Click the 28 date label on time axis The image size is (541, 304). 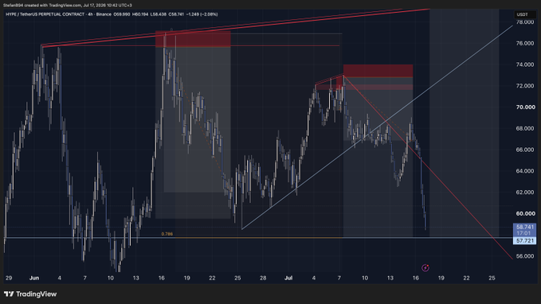pyautogui.click(x=263, y=278)
